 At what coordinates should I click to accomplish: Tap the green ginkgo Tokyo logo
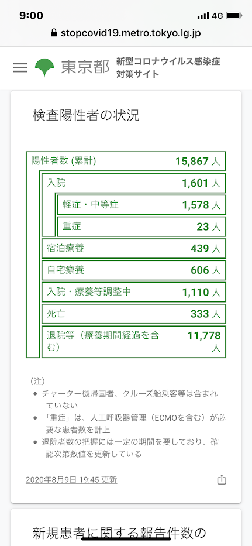[x=44, y=67]
